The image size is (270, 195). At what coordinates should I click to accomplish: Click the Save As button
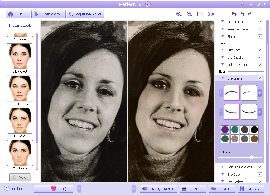point(250,189)
